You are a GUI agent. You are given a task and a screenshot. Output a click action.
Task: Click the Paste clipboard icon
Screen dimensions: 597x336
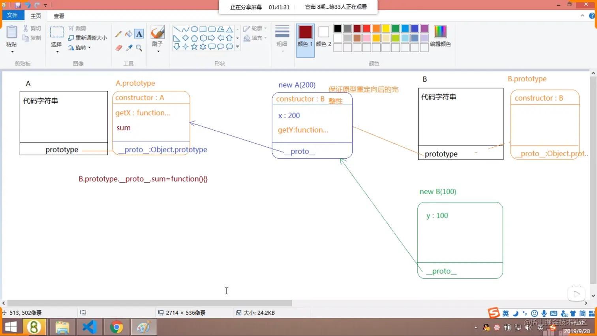[11, 32]
